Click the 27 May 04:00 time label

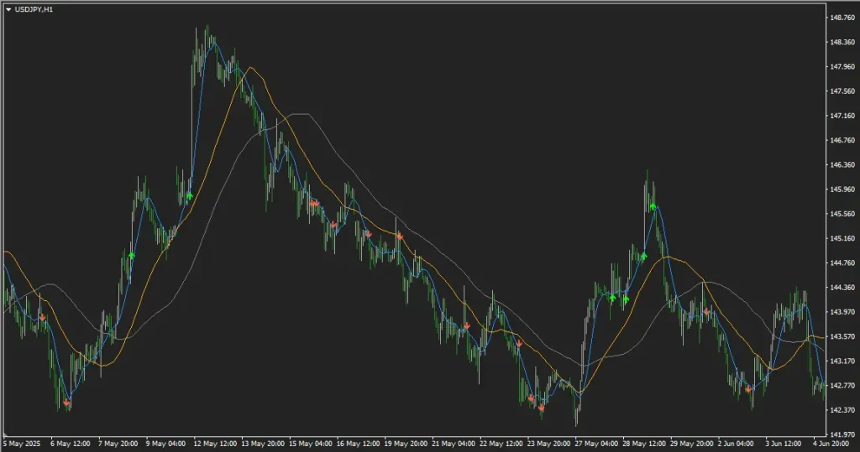(597, 444)
